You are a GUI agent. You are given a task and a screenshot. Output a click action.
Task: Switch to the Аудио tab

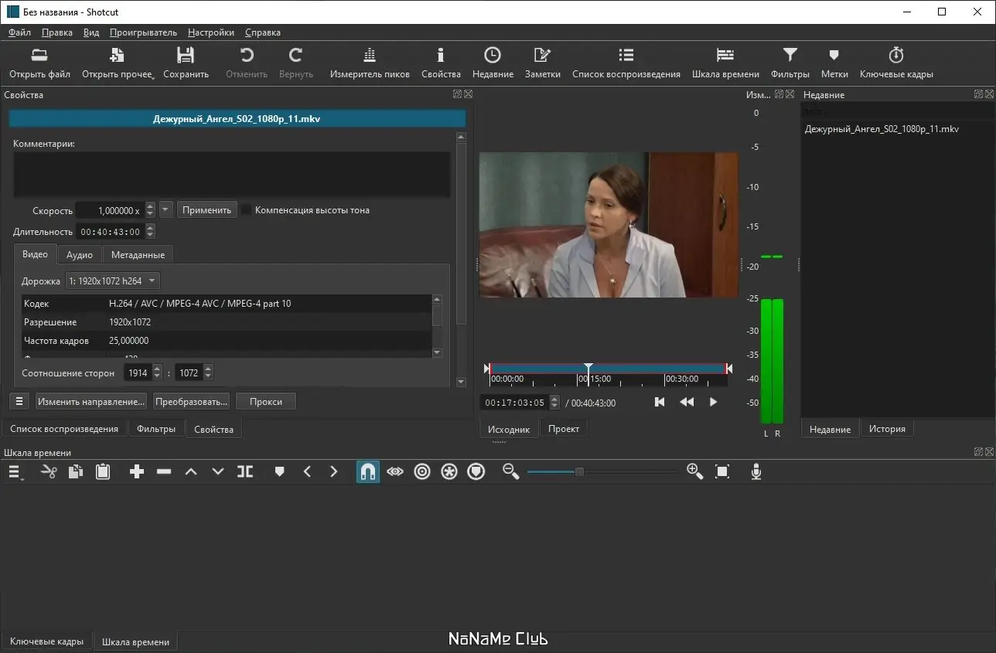pyautogui.click(x=80, y=254)
